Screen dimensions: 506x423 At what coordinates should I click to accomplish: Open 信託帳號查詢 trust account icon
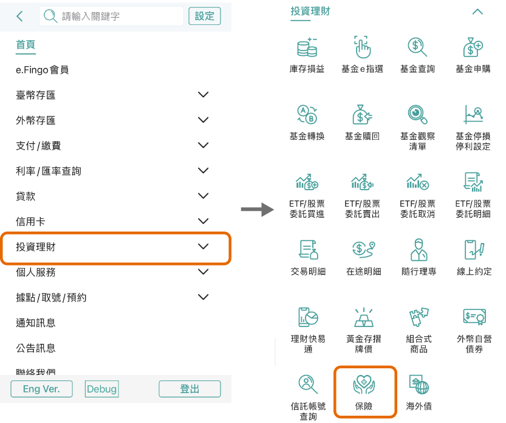pos(308,384)
